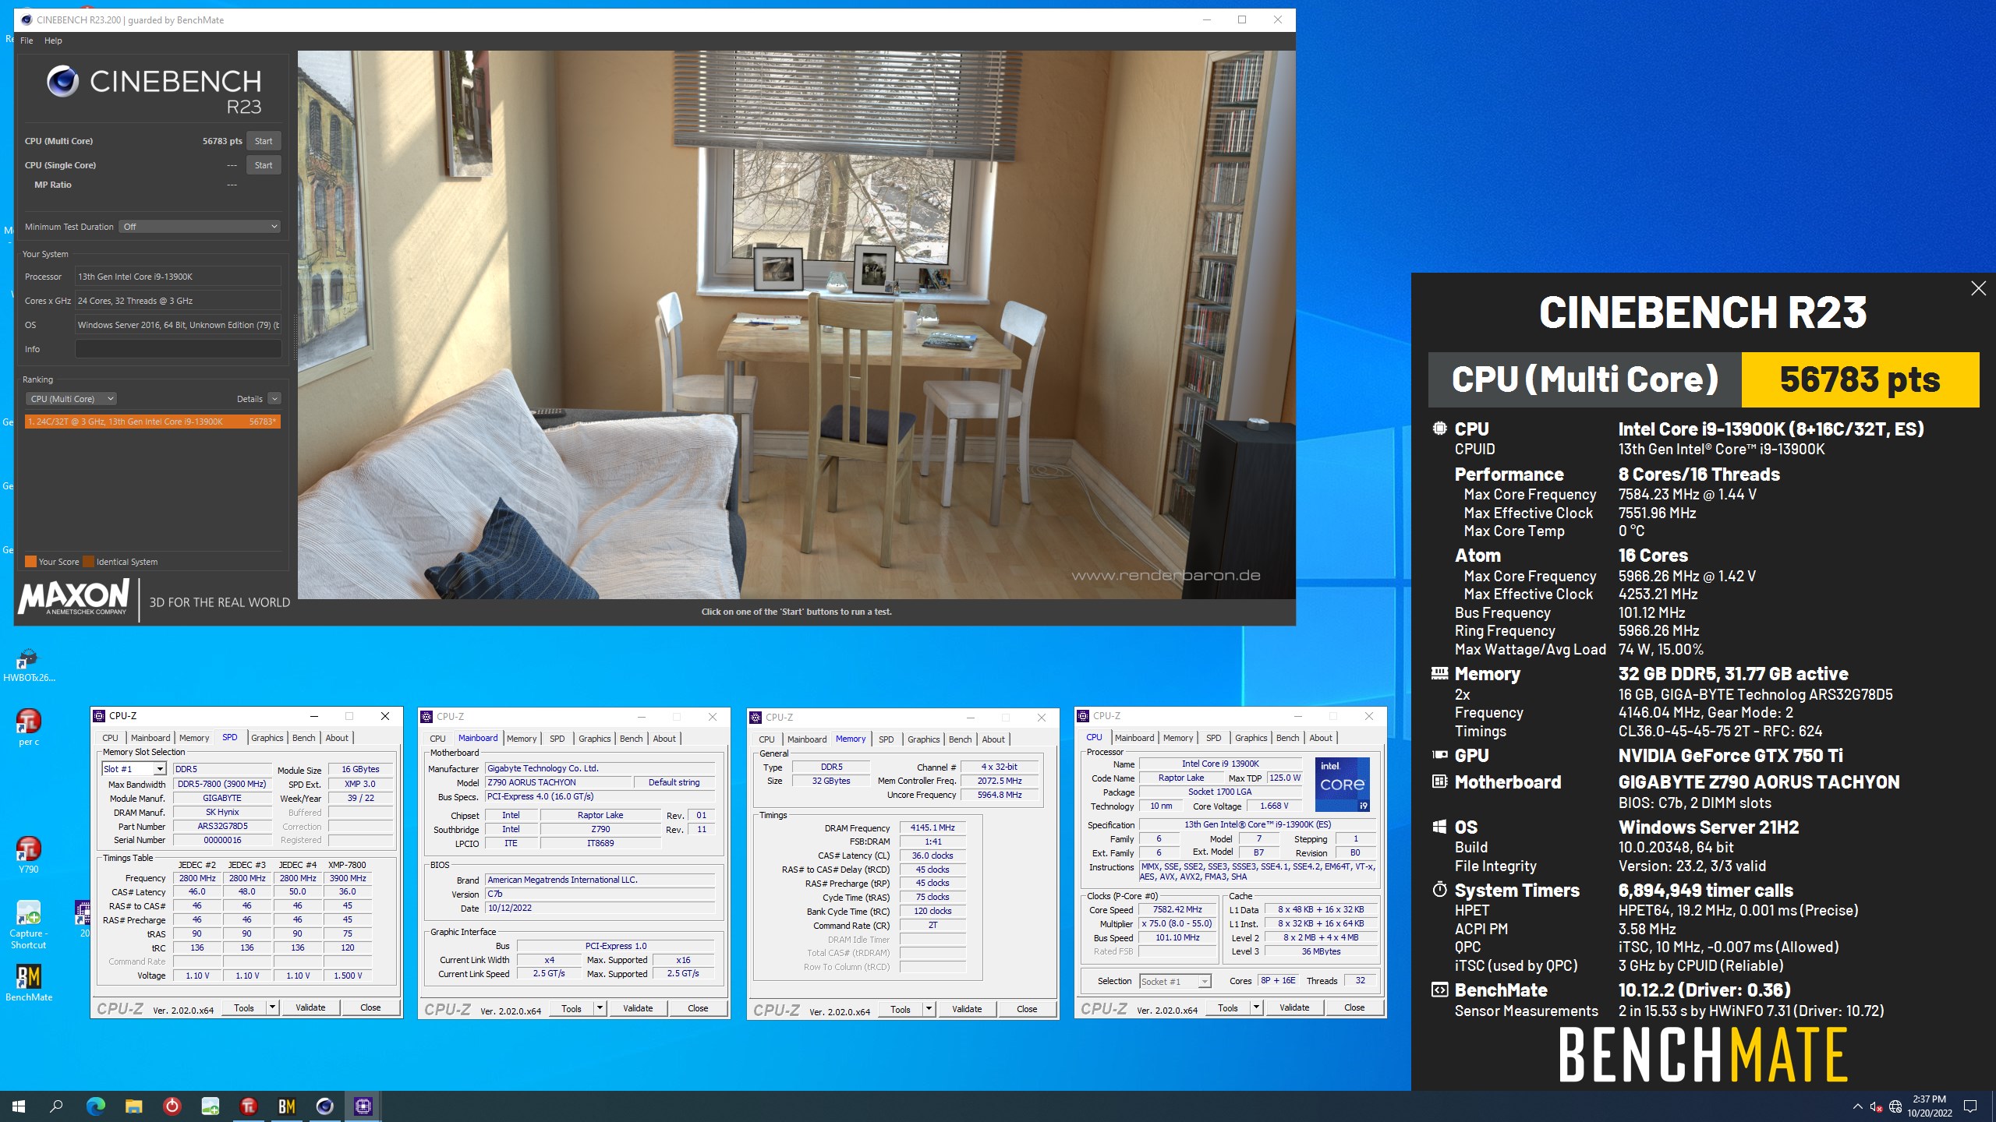Click the Cinebench CPU Multi Core Start button
The height and width of the screenshot is (1122, 1996).
(x=264, y=141)
